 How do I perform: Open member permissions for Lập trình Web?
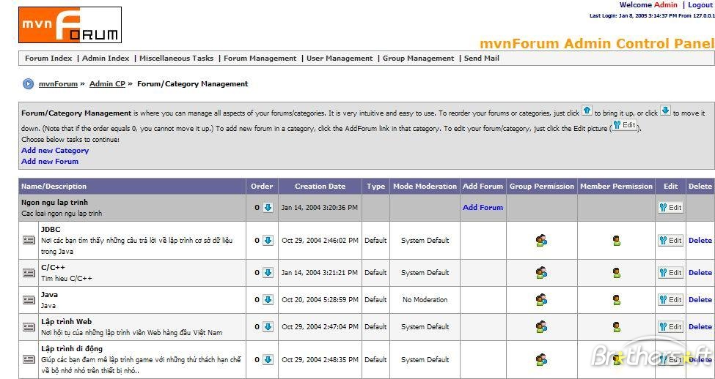click(x=617, y=326)
